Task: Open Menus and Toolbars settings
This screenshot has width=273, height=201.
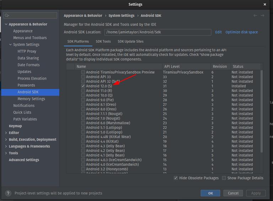Action: click(30, 38)
